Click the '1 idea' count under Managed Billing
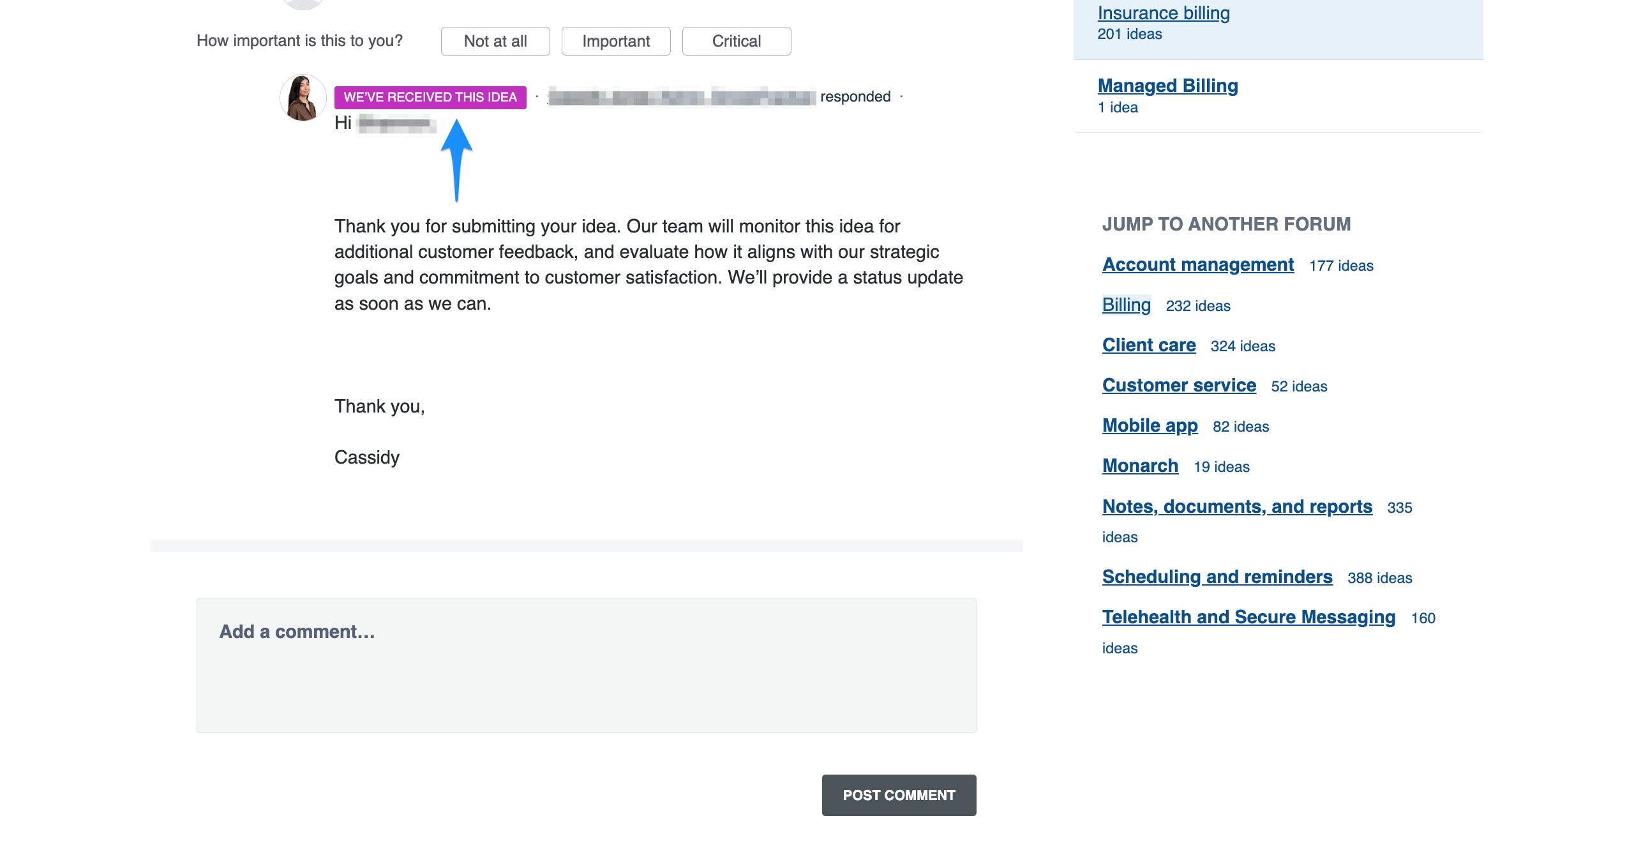 (x=1118, y=108)
